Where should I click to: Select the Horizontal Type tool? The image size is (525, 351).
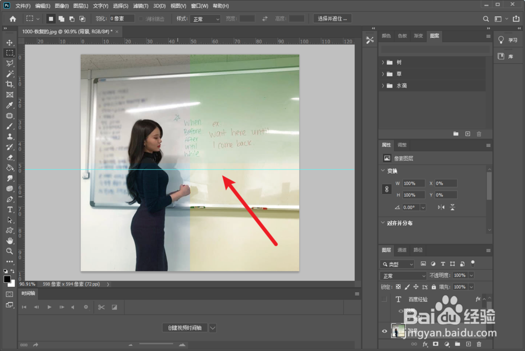(x=9, y=209)
